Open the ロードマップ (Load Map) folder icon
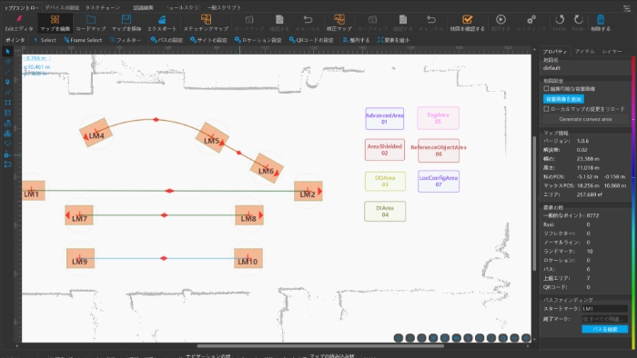Image resolution: width=637 pixels, height=358 pixels. click(x=91, y=19)
